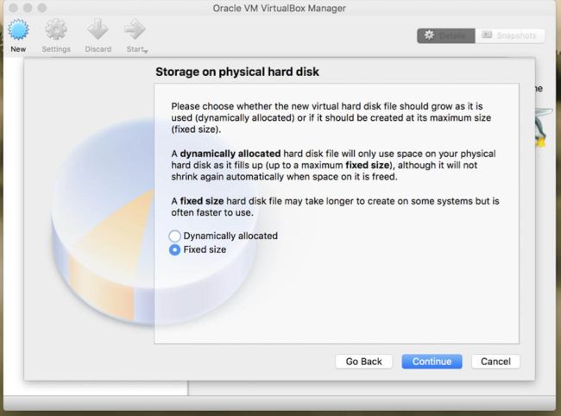
Task: Click the Discard arrow icon
Action: pos(98,30)
